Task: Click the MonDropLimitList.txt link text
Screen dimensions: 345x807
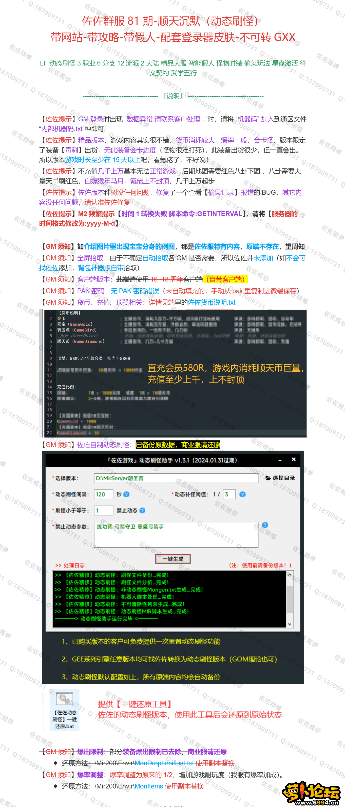Action: (164, 763)
